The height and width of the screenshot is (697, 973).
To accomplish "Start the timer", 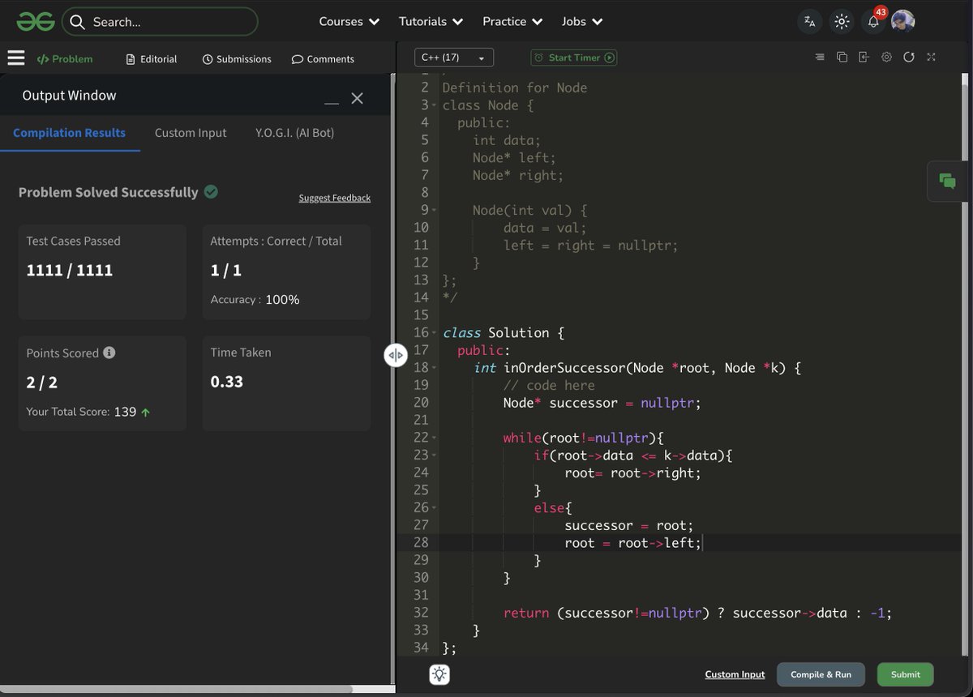I will [x=574, y=58].
